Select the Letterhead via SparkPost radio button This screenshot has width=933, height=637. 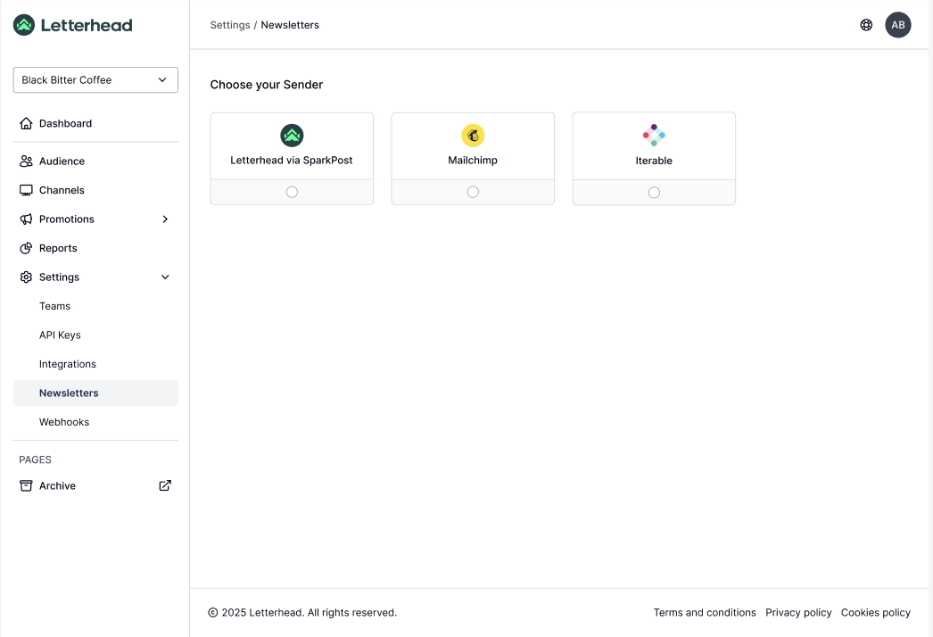(x=292, y=192)
